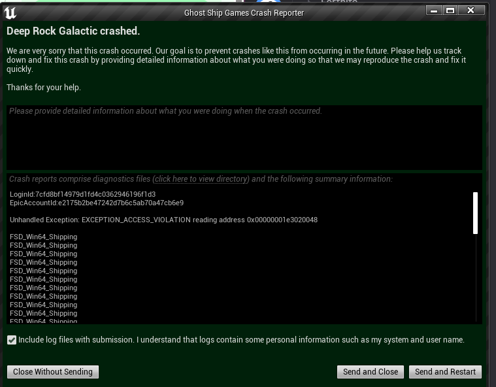Image resolution: width=496 pixels, height=387 pixels.
Task: Click Close Without Sending button
Action: 53,372
